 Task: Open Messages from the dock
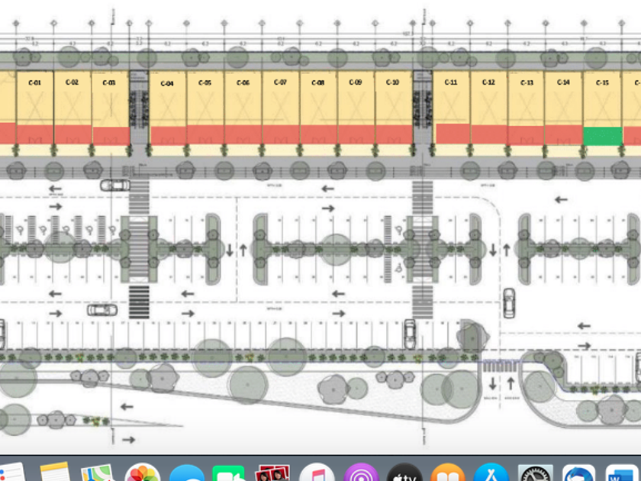click(187, 473)
